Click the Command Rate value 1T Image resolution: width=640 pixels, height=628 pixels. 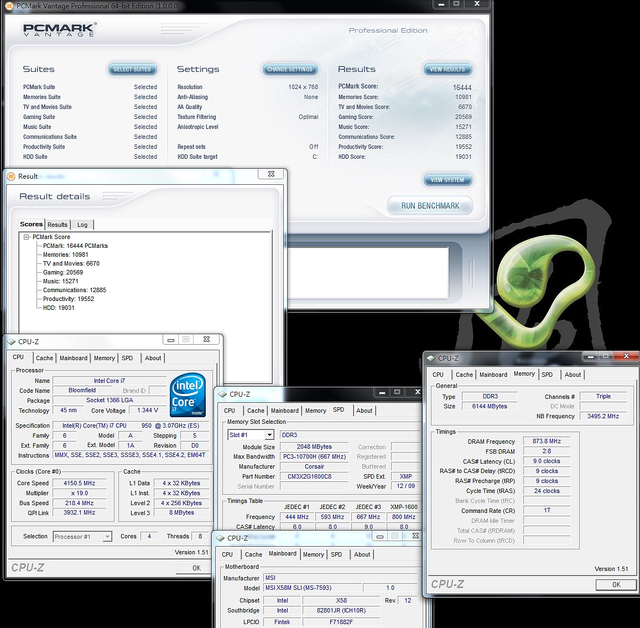click(x=547, y=510)
